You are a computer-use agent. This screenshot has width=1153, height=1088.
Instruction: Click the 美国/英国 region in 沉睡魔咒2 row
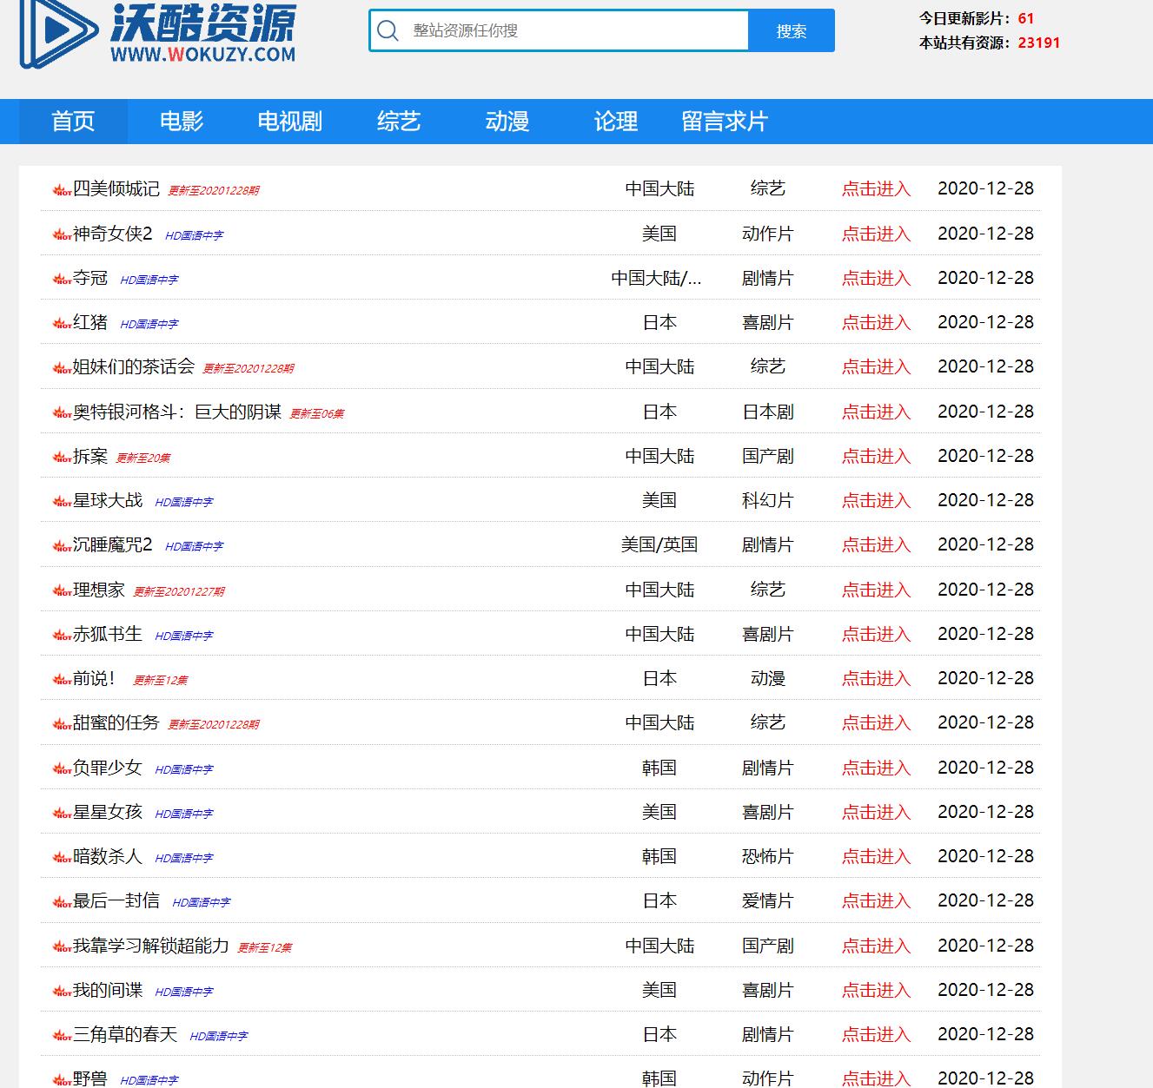(x=659, y=544)
